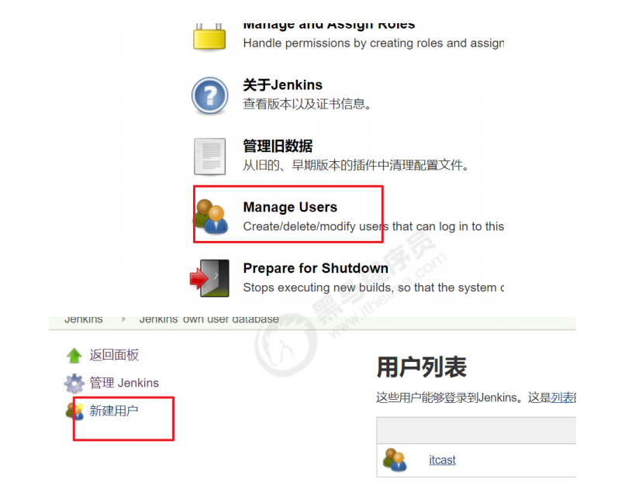
Task: Click the Jenkins breadcrumb item
Action: coord(84,319)
